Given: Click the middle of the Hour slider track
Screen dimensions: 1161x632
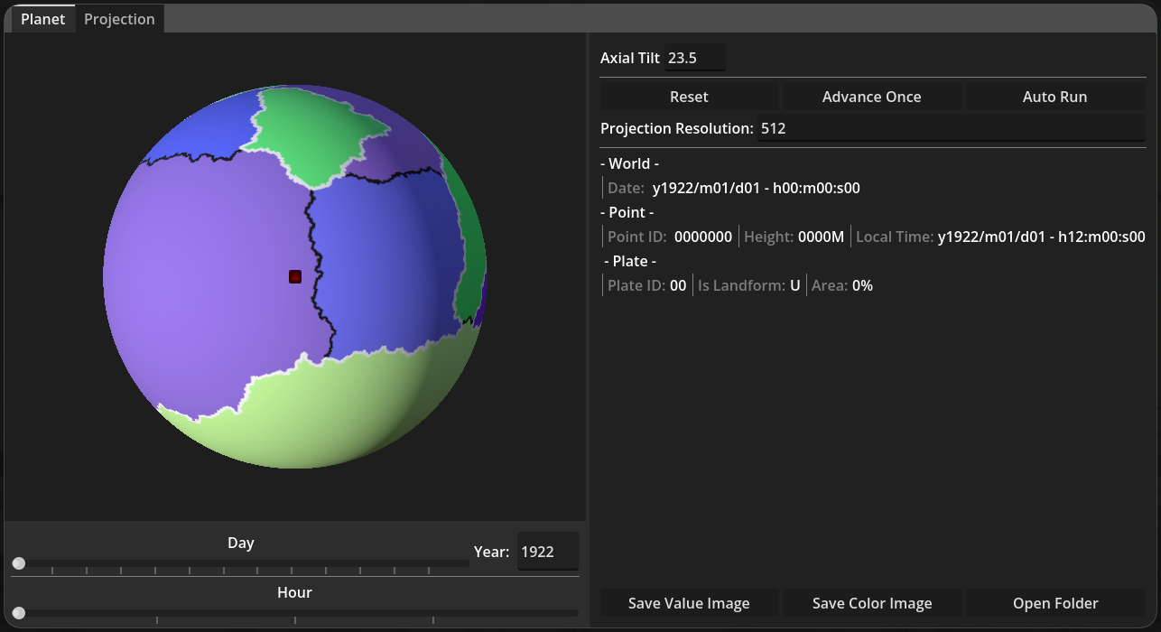Looking at the screenshot, I should 295,613.
